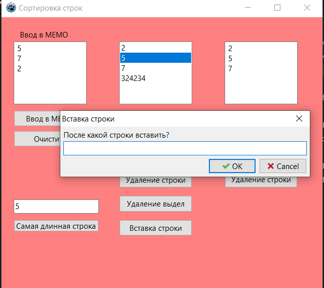324x288 pixels.
Task: Click line 7 in the left memo
Action: coord(19,59)
